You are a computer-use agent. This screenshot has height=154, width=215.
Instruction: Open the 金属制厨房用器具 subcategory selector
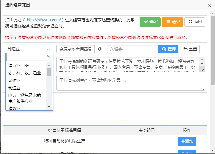(75, 49)
